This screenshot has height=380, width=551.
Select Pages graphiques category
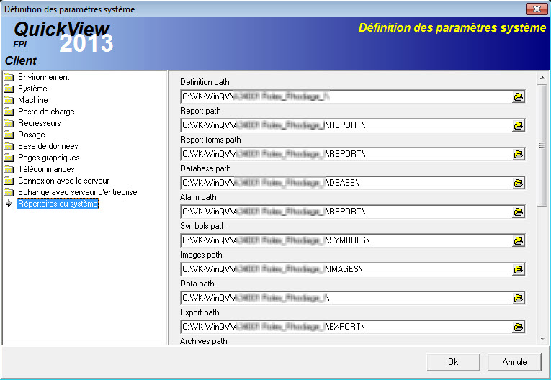click(x=48, y=158)
